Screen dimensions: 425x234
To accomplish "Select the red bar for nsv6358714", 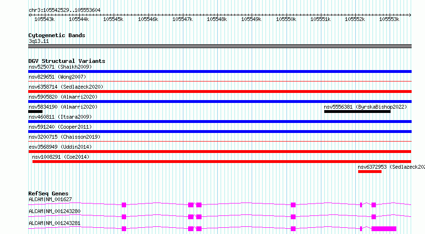I will (220, 92).
